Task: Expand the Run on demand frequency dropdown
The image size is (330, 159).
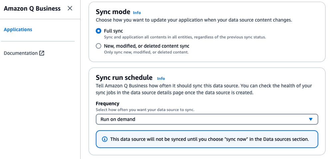Action: coord(206,119)
